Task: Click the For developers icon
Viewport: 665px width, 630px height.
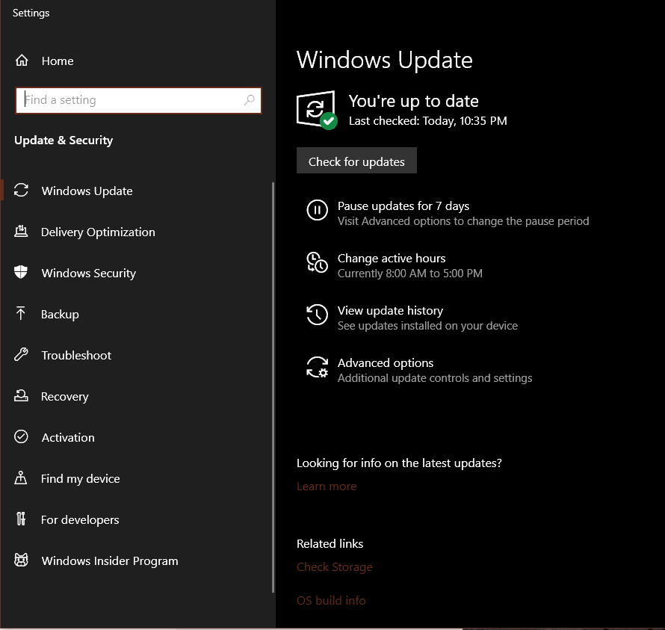Action: [x=22, y=519]
